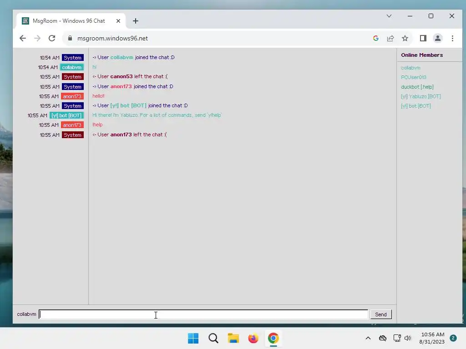466x349 pixels.
Task: View site info via the padlock icon
Action: point(70,38)
